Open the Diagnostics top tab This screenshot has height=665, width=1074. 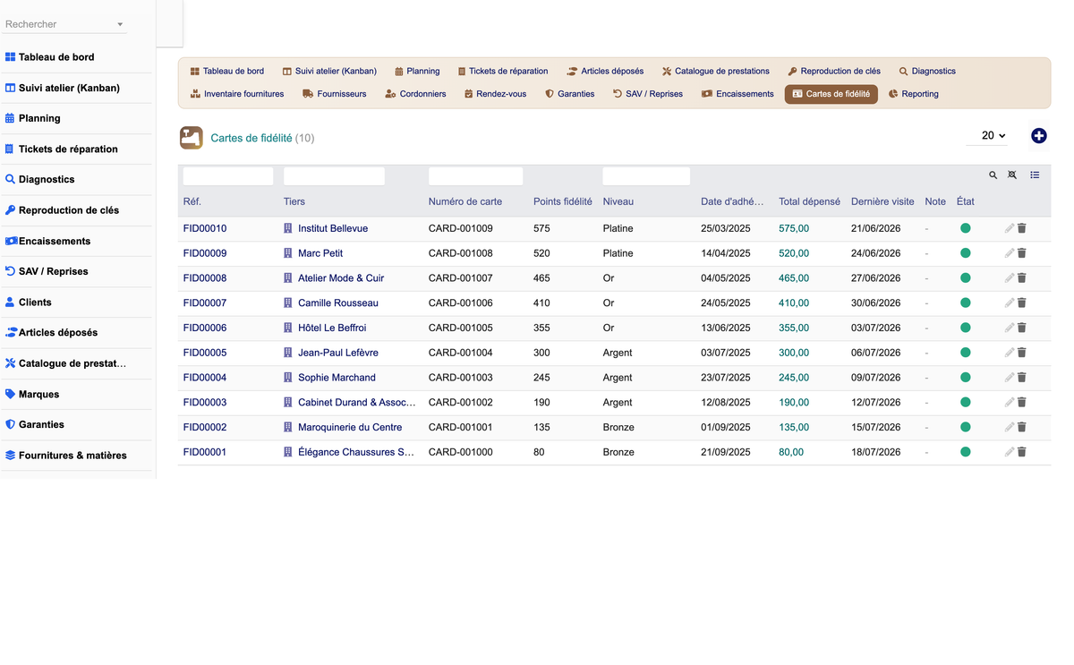(927, 71)
